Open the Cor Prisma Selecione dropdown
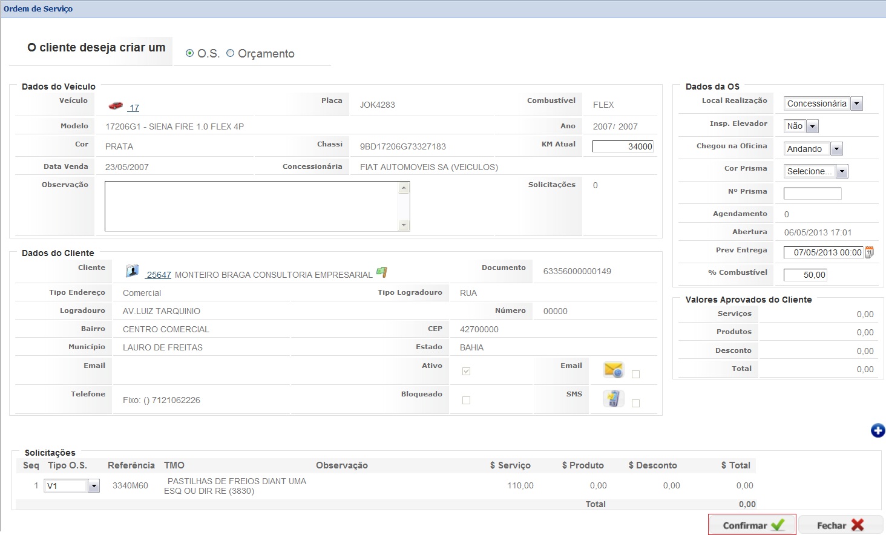Screen dimensions: 886x535 (816, 171)
